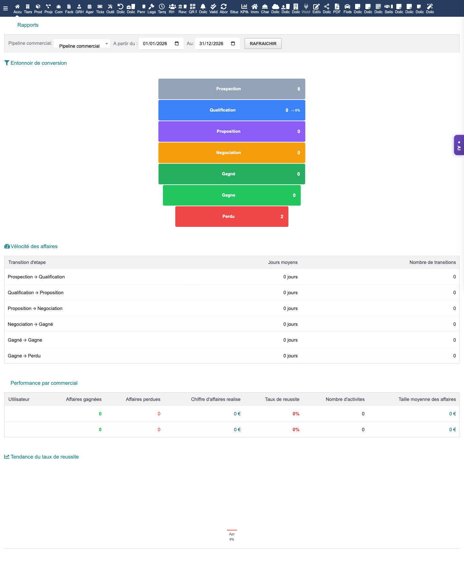
Task: Open the Flotte car icon
Action: coord(347,7)
